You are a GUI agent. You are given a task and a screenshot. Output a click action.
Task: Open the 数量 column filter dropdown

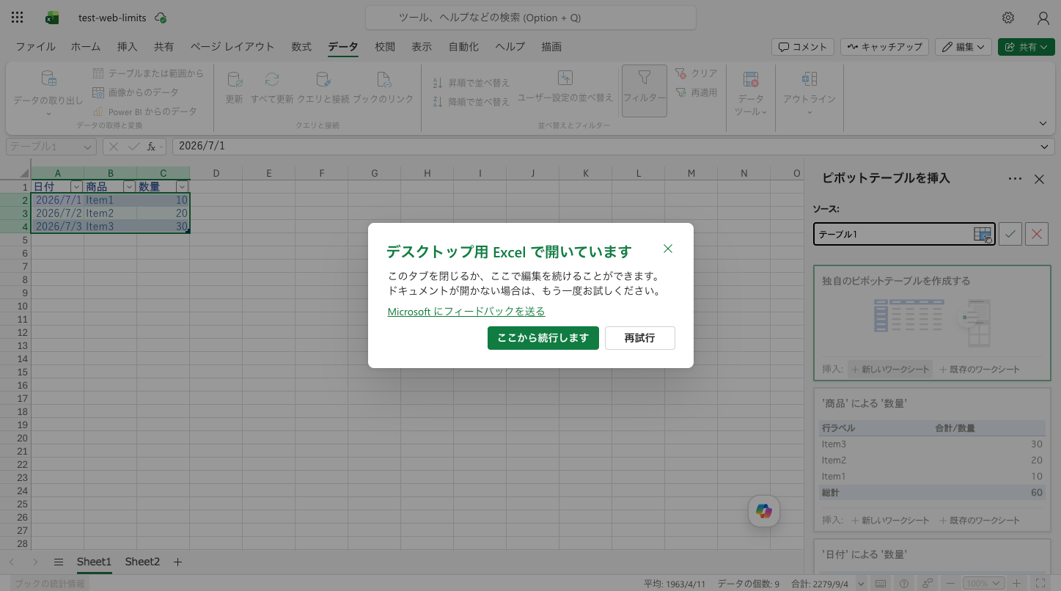pos(181,187)
